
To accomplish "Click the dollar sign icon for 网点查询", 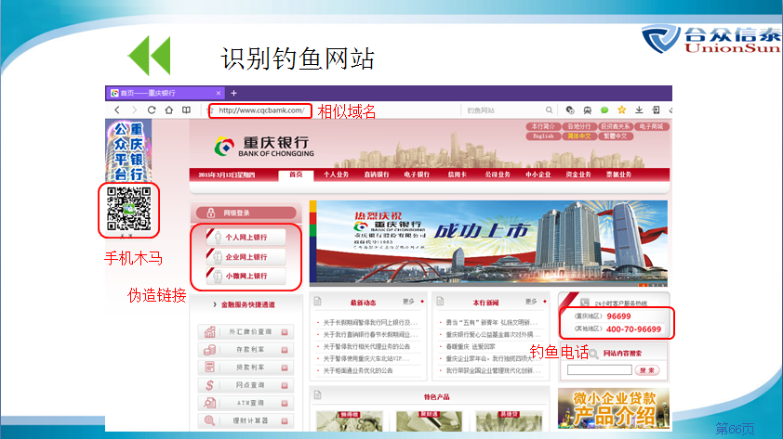I will (210, 385).
